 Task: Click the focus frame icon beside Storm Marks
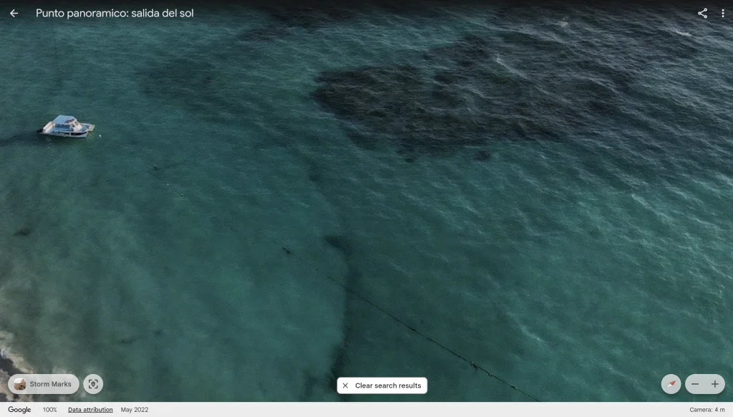coord(93,384)
